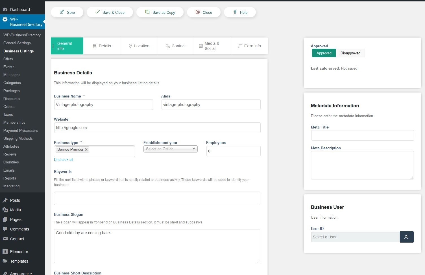The image size is (425, 275).
Task: Open the Media & Social tab
Action: [x=212, y=46]
